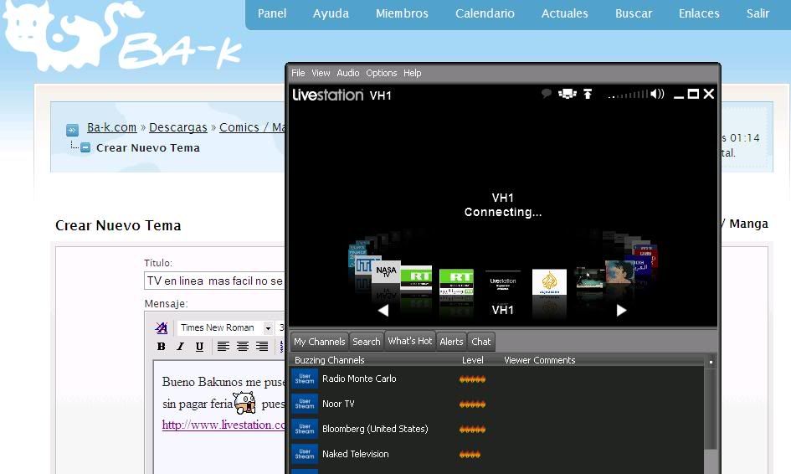Click User Stream icon beside Radio Monte Carlo
Image resolution: width=791 pixels, height=474 pixels.
point(305,379)
